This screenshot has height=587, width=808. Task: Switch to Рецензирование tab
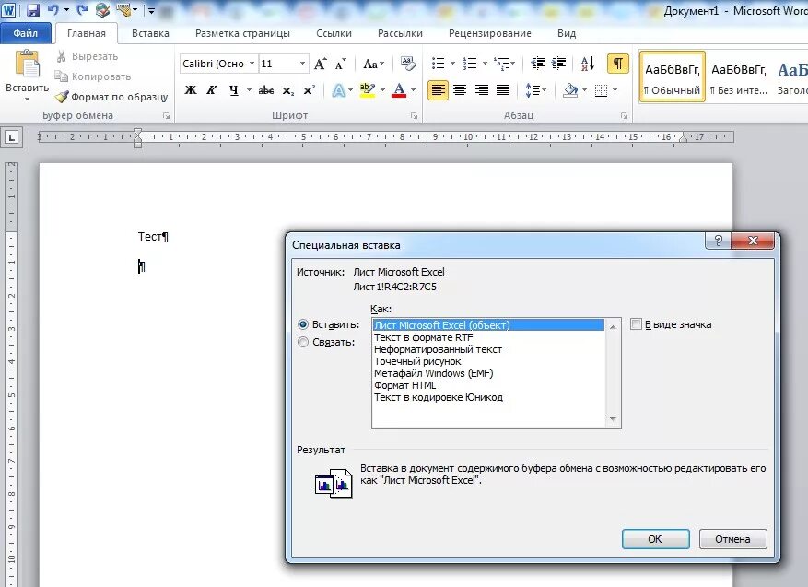(490, 33)
